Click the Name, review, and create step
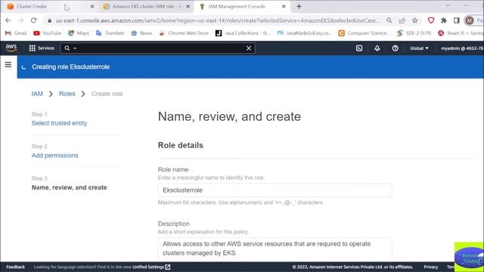Image resolution: width=484 pixels, height=272 pixels. pos(69,187)
